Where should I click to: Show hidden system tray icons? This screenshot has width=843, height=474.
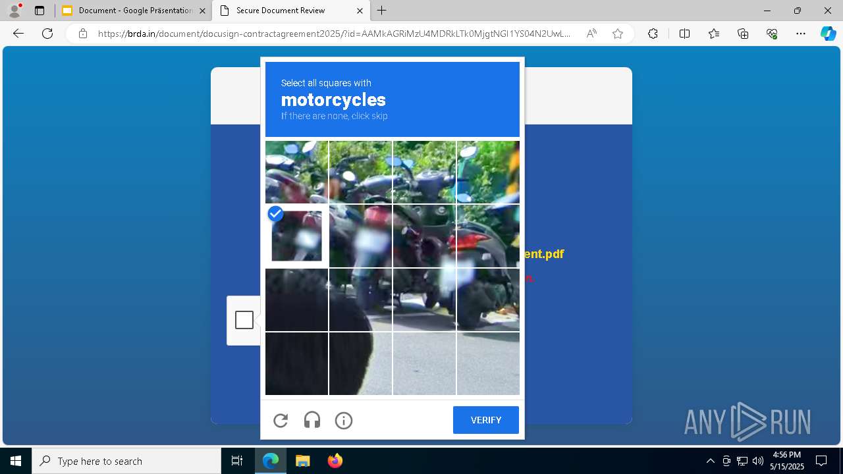click(x=710, y=461)
